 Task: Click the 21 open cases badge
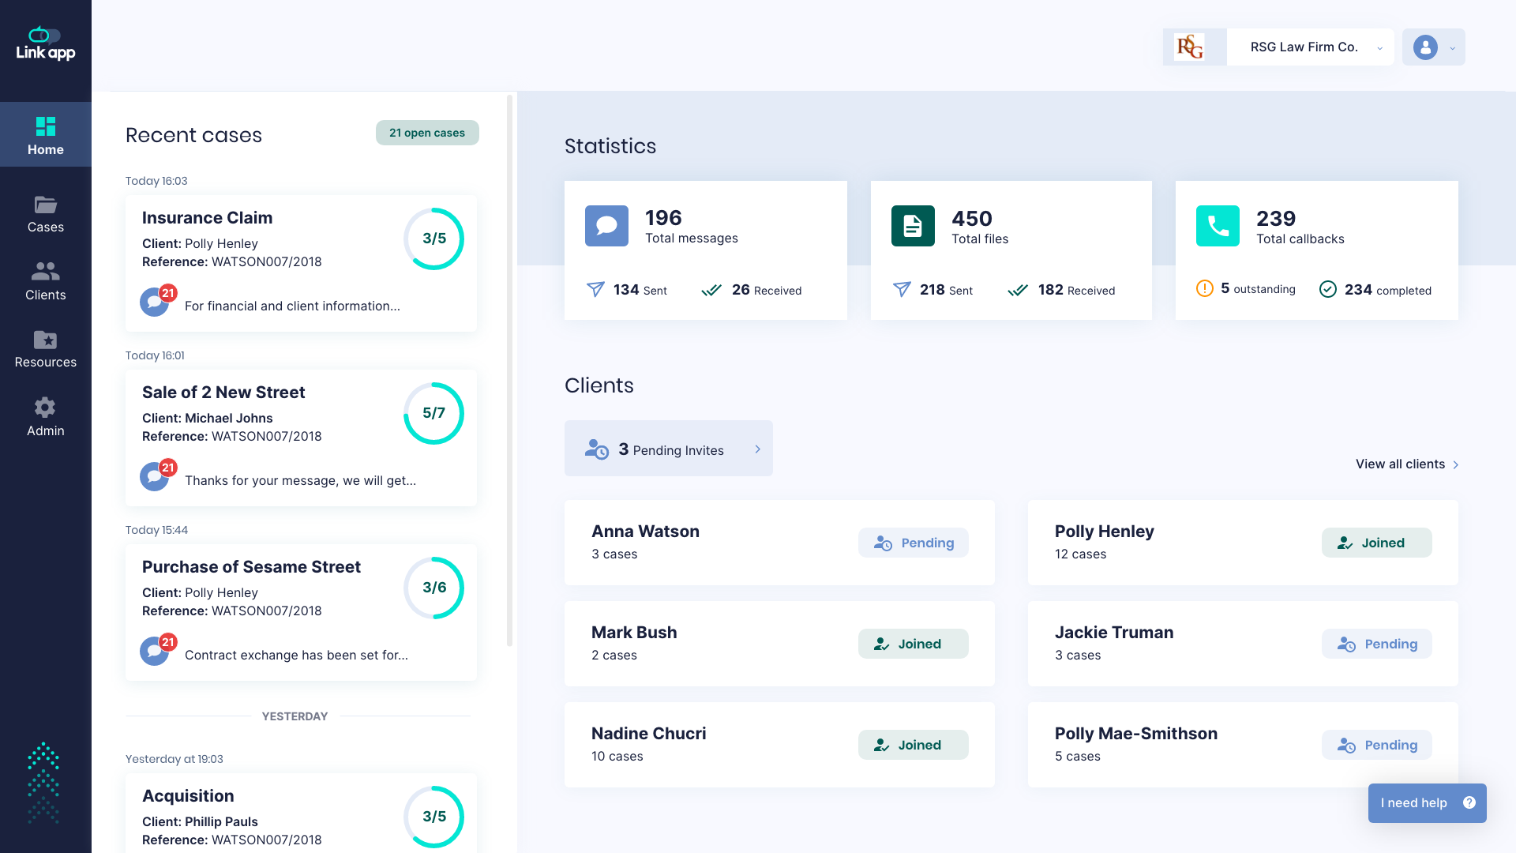(427, 133)
